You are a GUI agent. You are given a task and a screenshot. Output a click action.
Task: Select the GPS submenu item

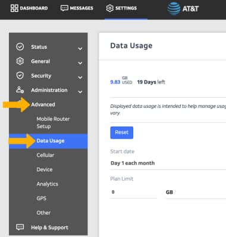(42, 198)
